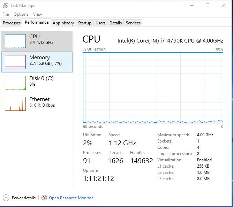The width and height of the screenshot is (233, 207).
Task: Click the CPU sidebar text 2% 1.12 GHz
Action: coord(41,43)
